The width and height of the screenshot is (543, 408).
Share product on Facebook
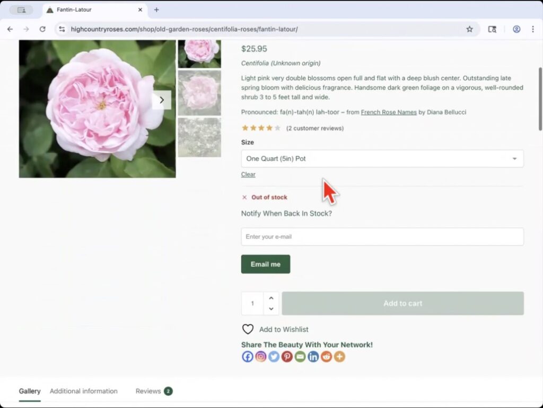(x=248, y=357)
